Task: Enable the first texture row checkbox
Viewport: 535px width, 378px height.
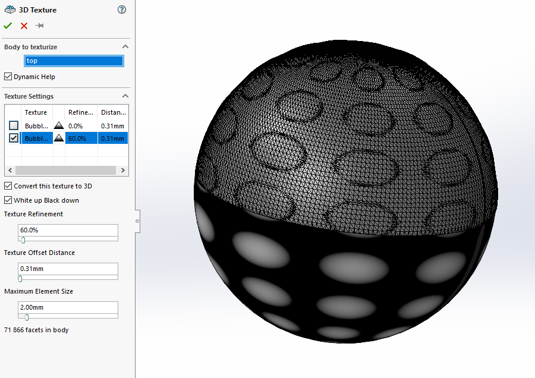Action: coord(13,125)
